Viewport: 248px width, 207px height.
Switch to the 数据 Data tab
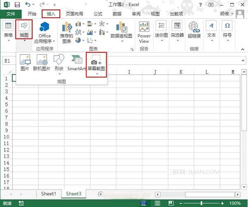pos(117,14)
